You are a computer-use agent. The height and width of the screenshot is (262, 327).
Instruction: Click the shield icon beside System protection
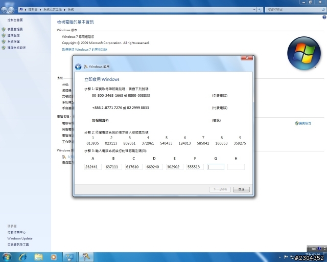coord(4,41)
